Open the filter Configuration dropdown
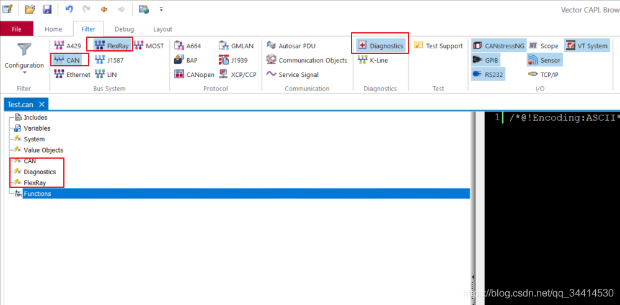This screenshot has height=305, width=620. pos(24,60)
